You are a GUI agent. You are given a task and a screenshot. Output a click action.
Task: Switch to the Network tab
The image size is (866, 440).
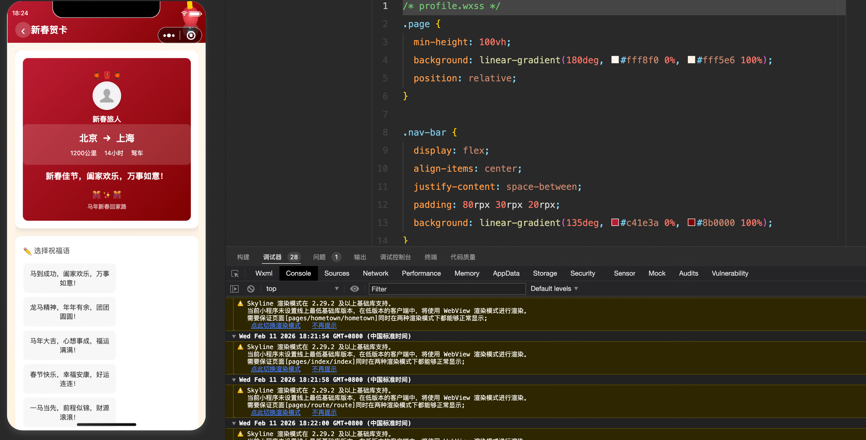click(375, 274)
